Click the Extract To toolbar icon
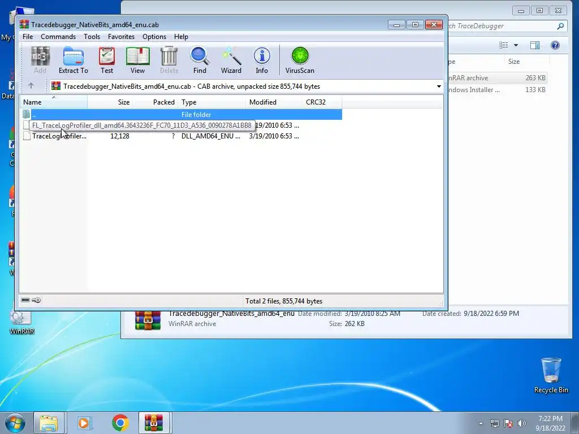Screen dimensions: 579x434 [73, 60]
